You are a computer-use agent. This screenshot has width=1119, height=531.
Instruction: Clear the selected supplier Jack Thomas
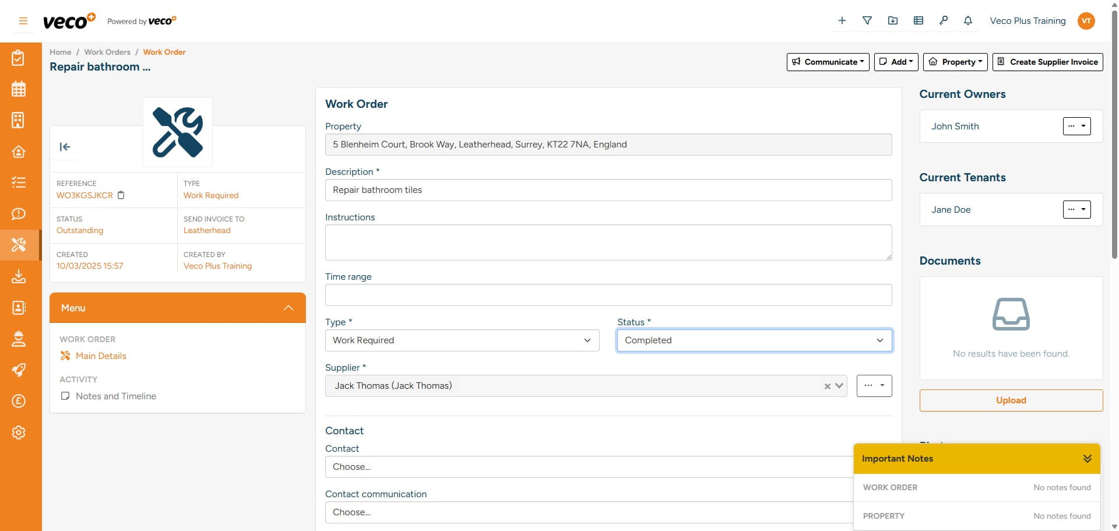point(827,386)
